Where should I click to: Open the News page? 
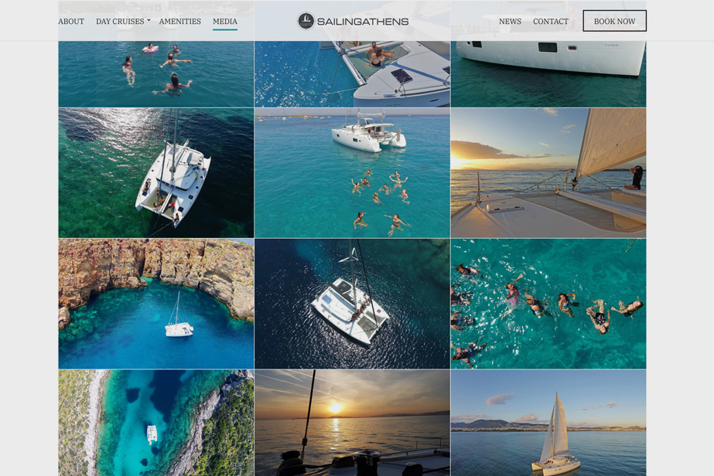pos(510,22)
